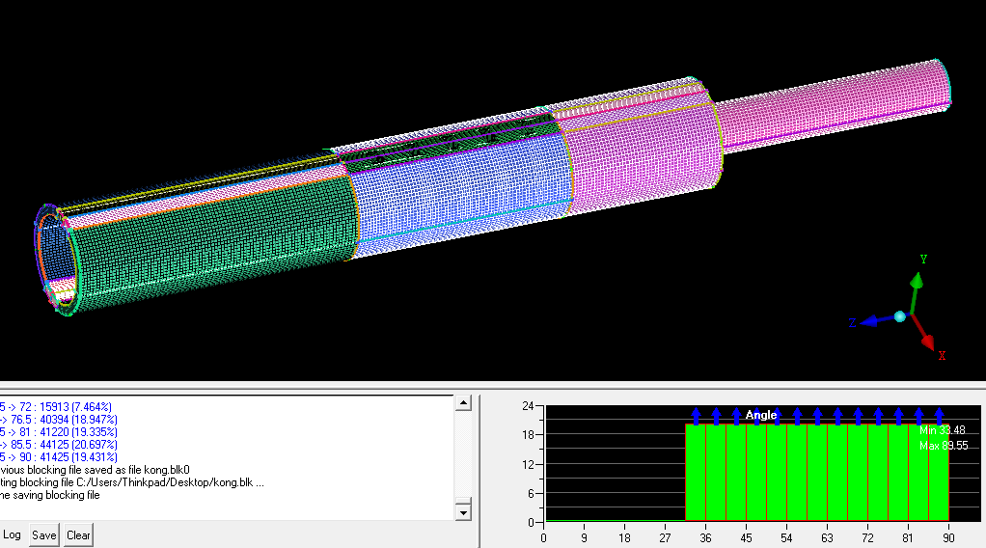This screenshot has height=548, width=986.
Task: Click the green Y axis arrow on triad
Action: pyautogui.click(x=918, y=283)
